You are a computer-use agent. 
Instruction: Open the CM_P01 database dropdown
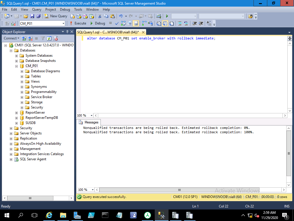pos(63,24)
